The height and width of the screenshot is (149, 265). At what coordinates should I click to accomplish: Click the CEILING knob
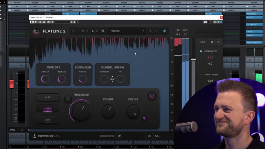(133, 111)
